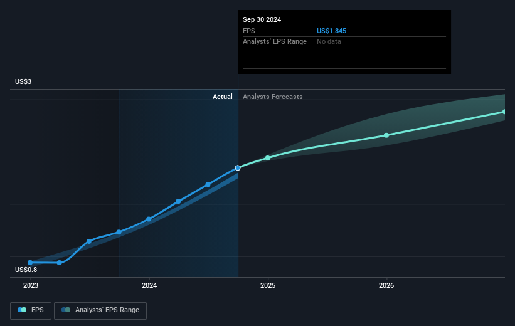The image size is (515, 326).
Task: Click the US$1.845 EPS value in tooltip
Action: [331, 31]
